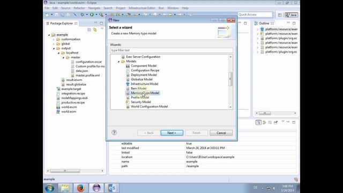The width and height of the screenshot is (343, 193).
Task: Select Profile Model in wizard list
Action: coord(140,98)
